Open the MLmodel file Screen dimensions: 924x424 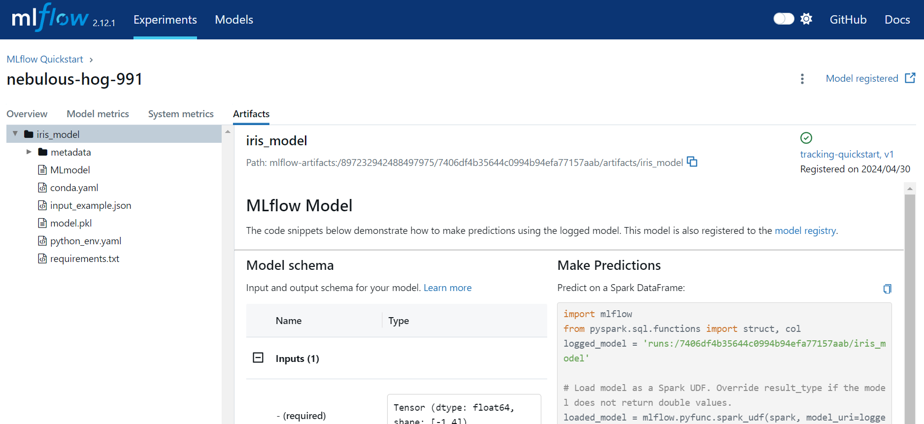pos(70,170)
